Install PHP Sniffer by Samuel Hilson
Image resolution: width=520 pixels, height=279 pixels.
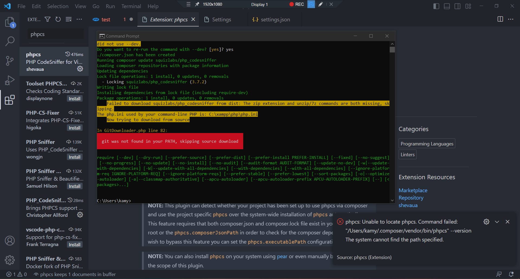click(x=74, y=186)
